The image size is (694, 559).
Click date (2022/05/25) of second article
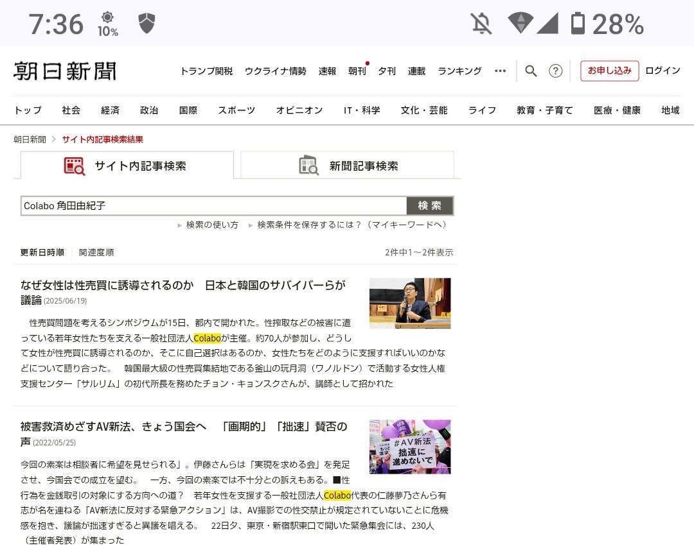[54, 443]
